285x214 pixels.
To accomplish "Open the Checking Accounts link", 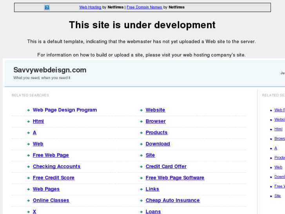I will [x=56, y=166].
